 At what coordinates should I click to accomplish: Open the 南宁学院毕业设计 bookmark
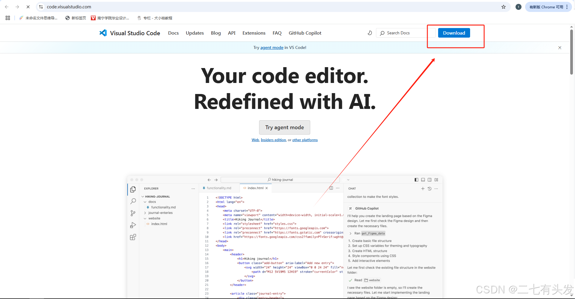110,18
